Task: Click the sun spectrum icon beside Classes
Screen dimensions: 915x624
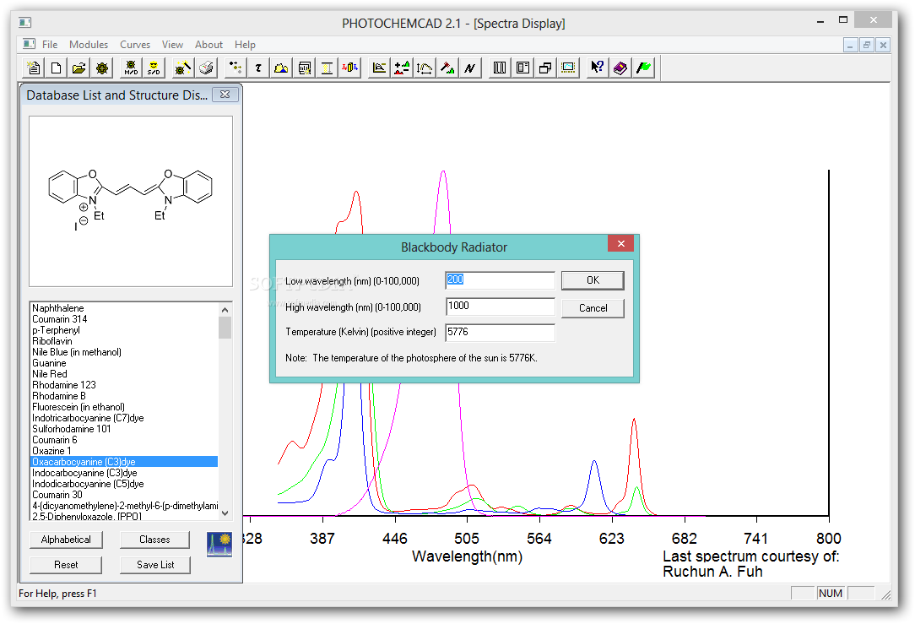Action: coord(219,544)
